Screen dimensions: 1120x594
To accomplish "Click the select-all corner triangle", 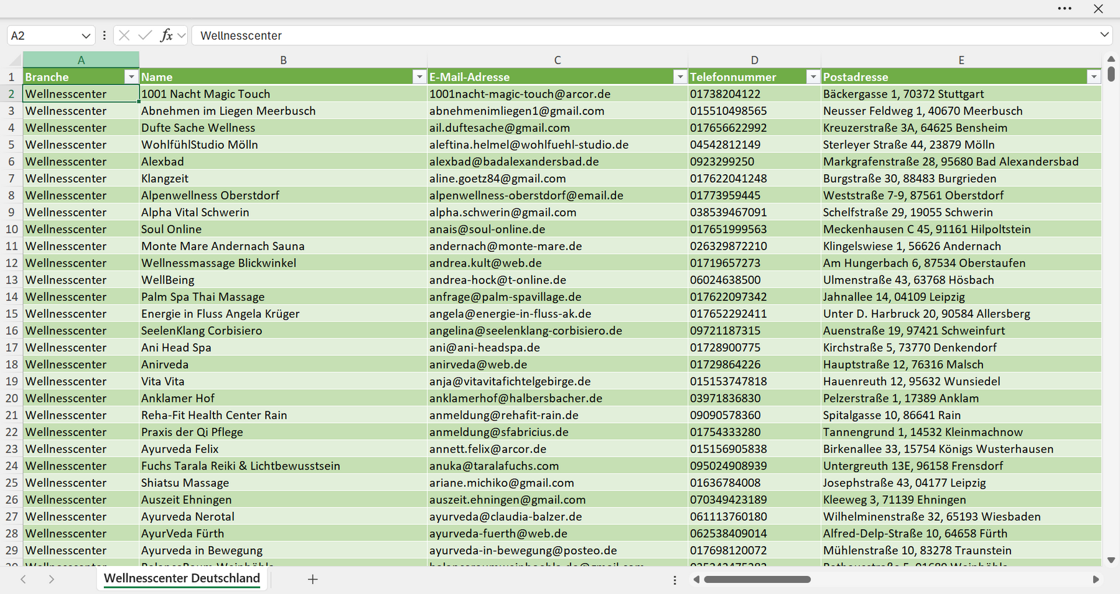I will tap(14, 60).
